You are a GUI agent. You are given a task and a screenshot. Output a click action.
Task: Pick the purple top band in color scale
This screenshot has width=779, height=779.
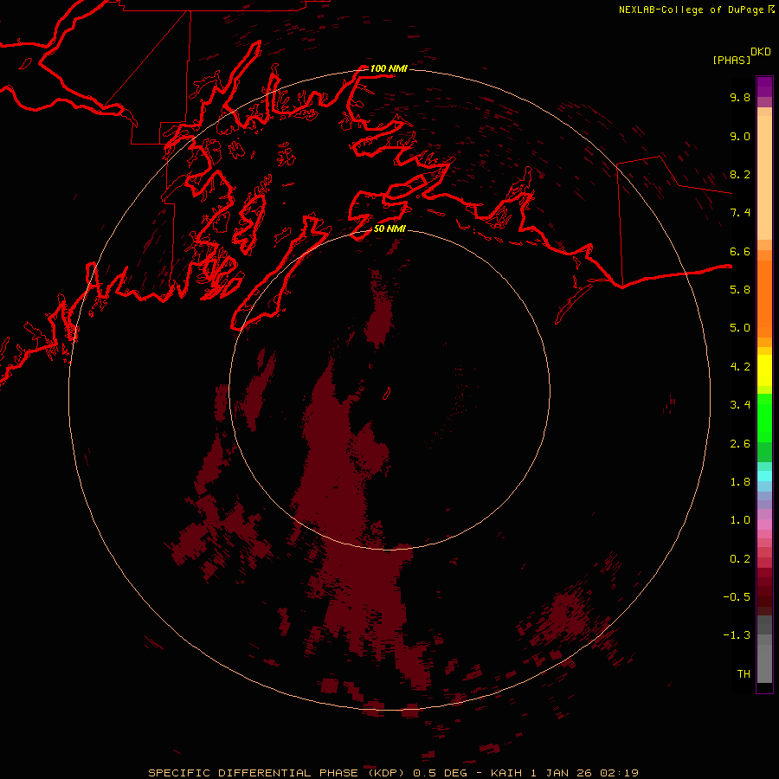click(764, 87)
